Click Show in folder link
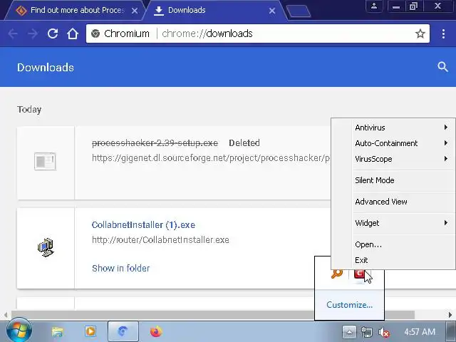Screen dimensions: 456x342 pyautogui.click(x=120, y=268)
